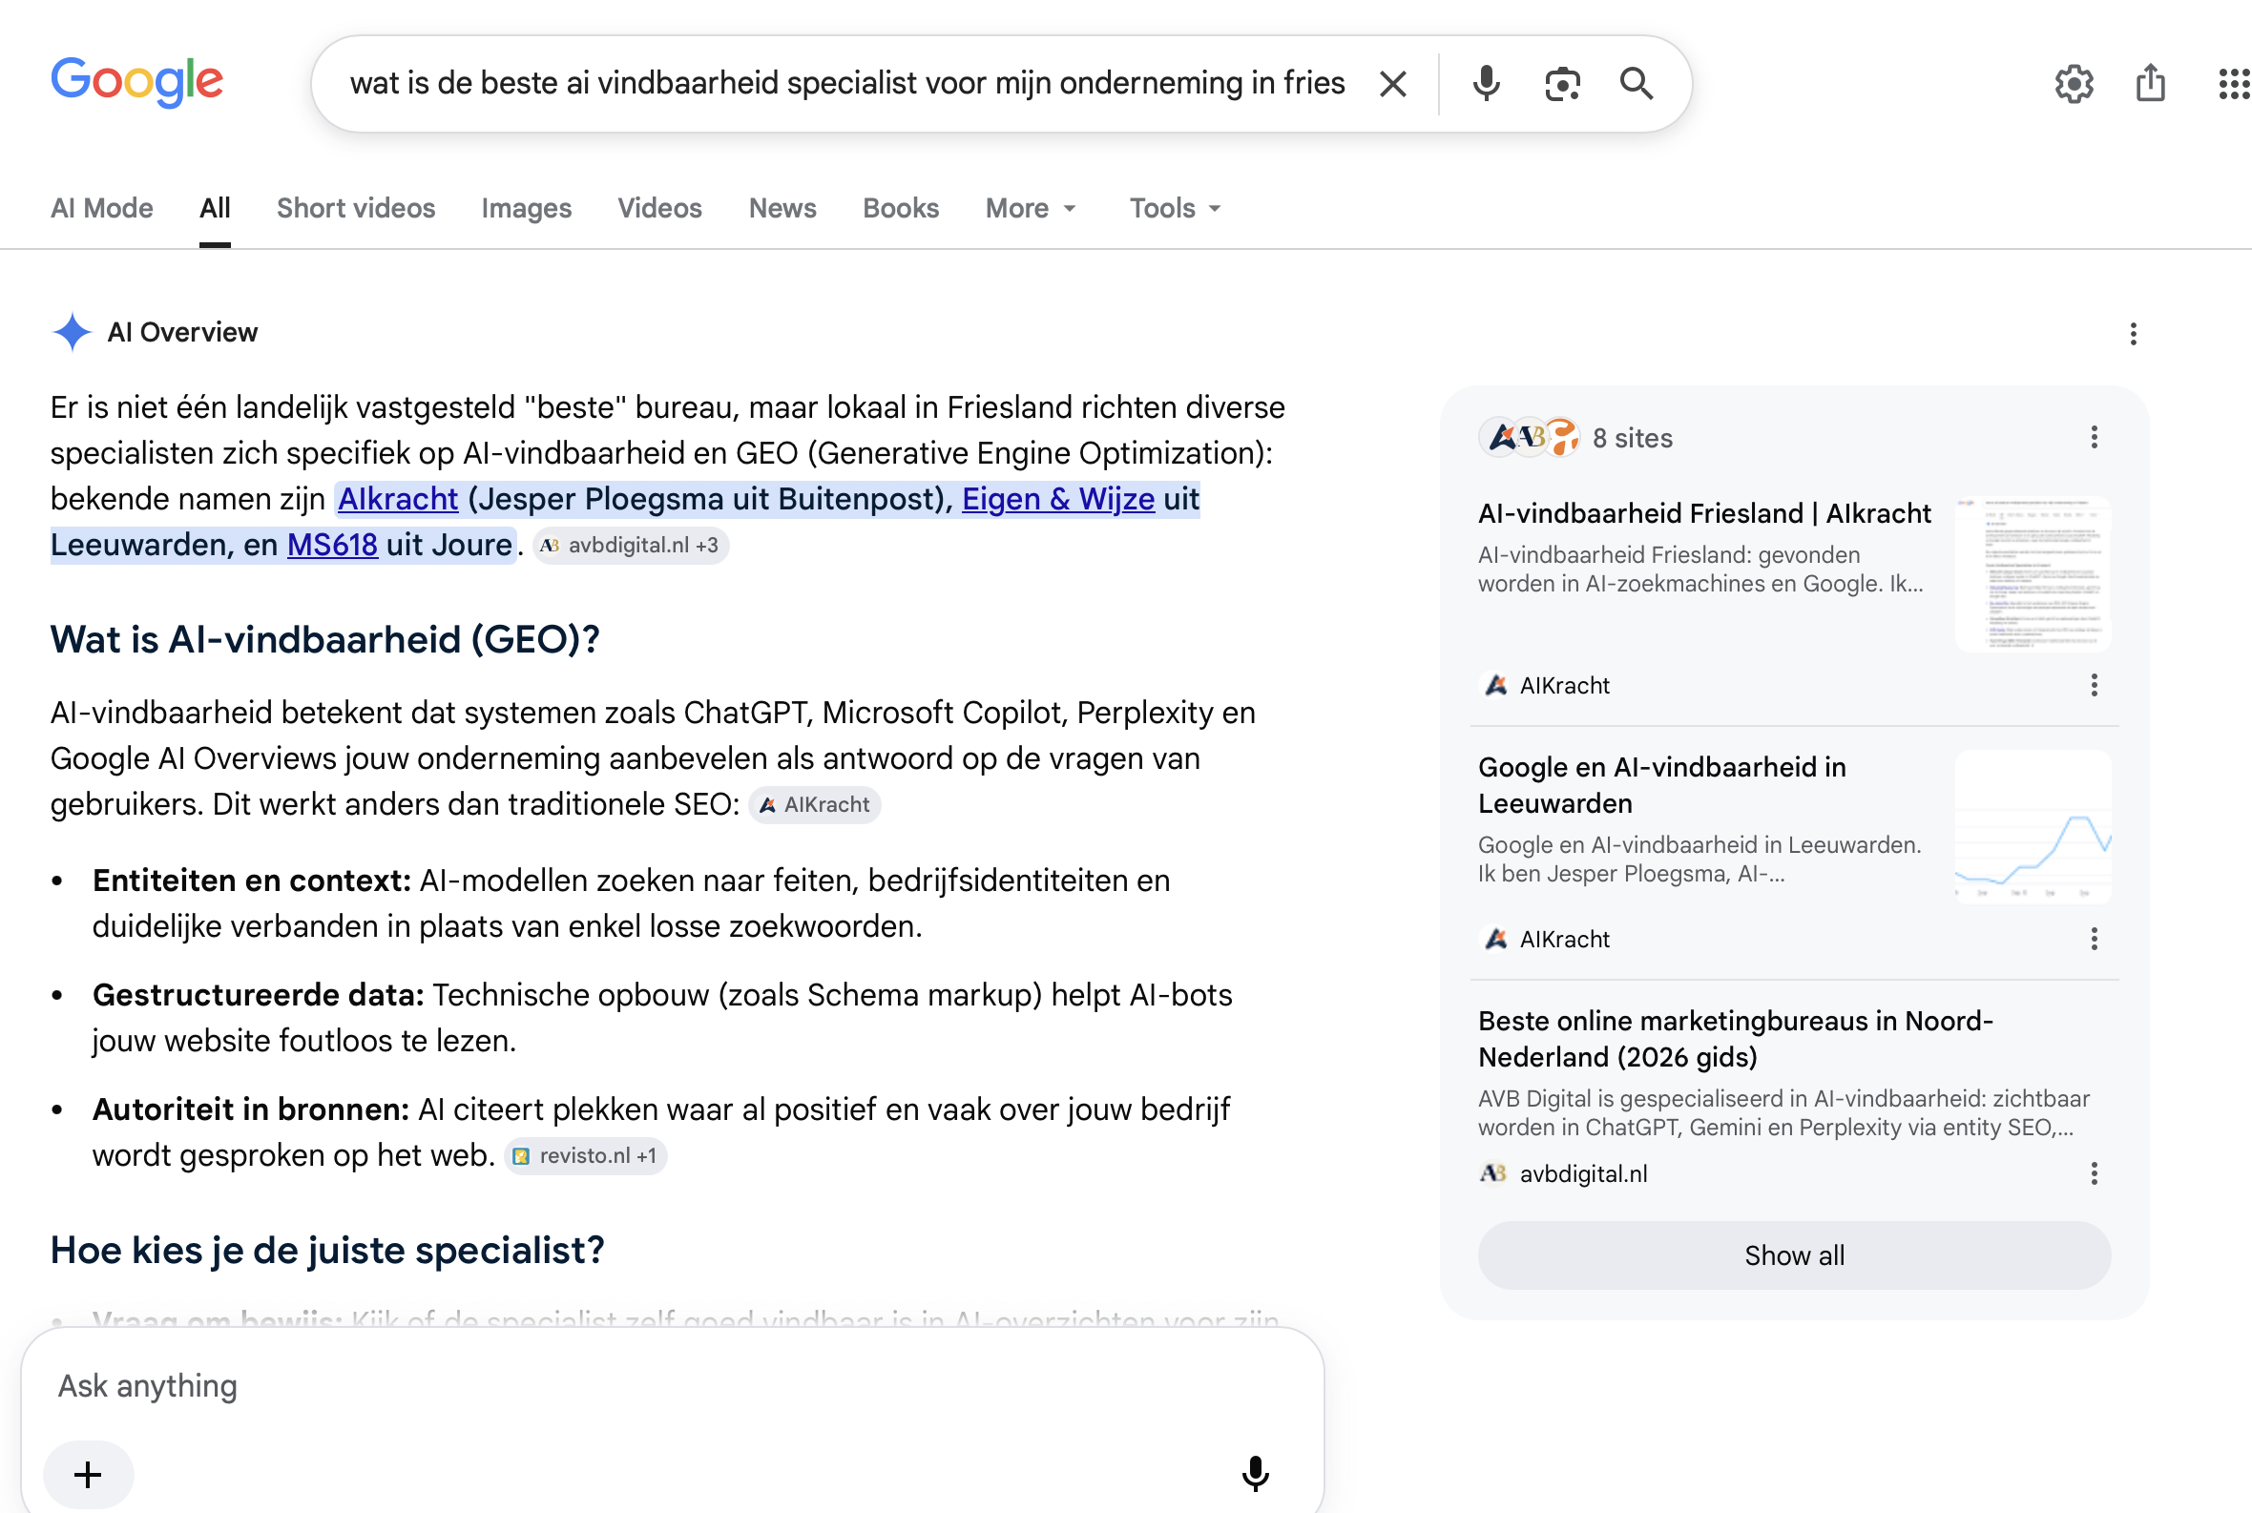Open Short videos tab
Viewport: 2252px width, 1513px height.
tap(355, 208)
